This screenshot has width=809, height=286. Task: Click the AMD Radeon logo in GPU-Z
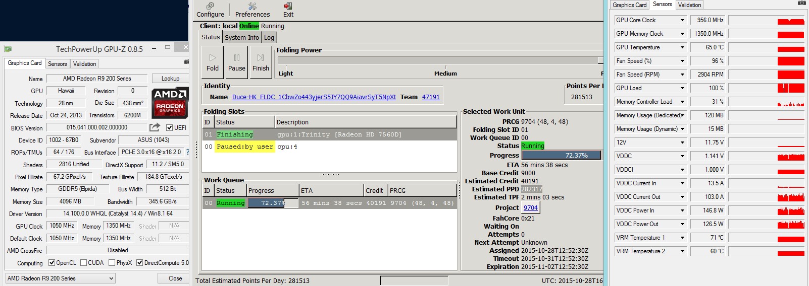point(170,103)
